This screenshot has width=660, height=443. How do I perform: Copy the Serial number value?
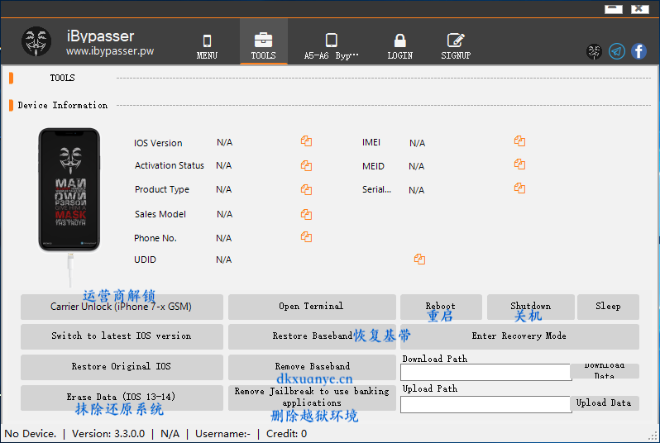pos(519,188)
